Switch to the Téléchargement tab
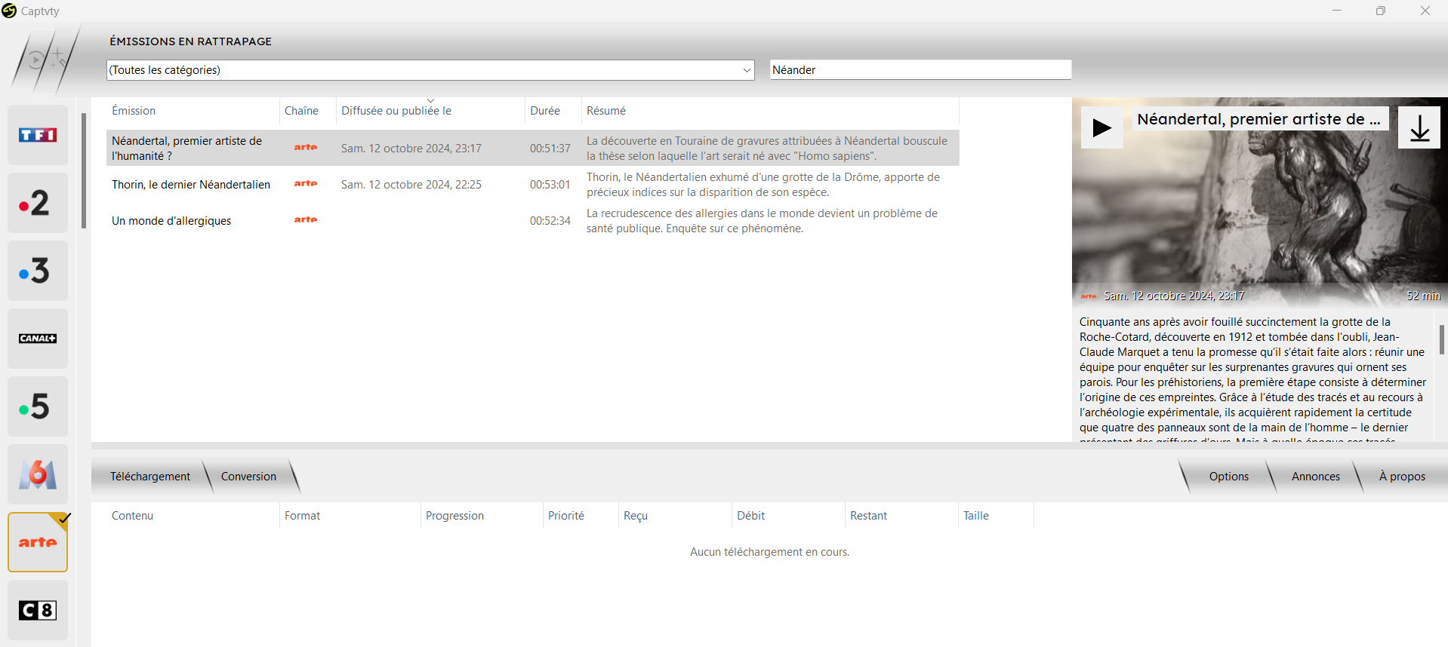1448x647 pixels. (x=150, y=477)
